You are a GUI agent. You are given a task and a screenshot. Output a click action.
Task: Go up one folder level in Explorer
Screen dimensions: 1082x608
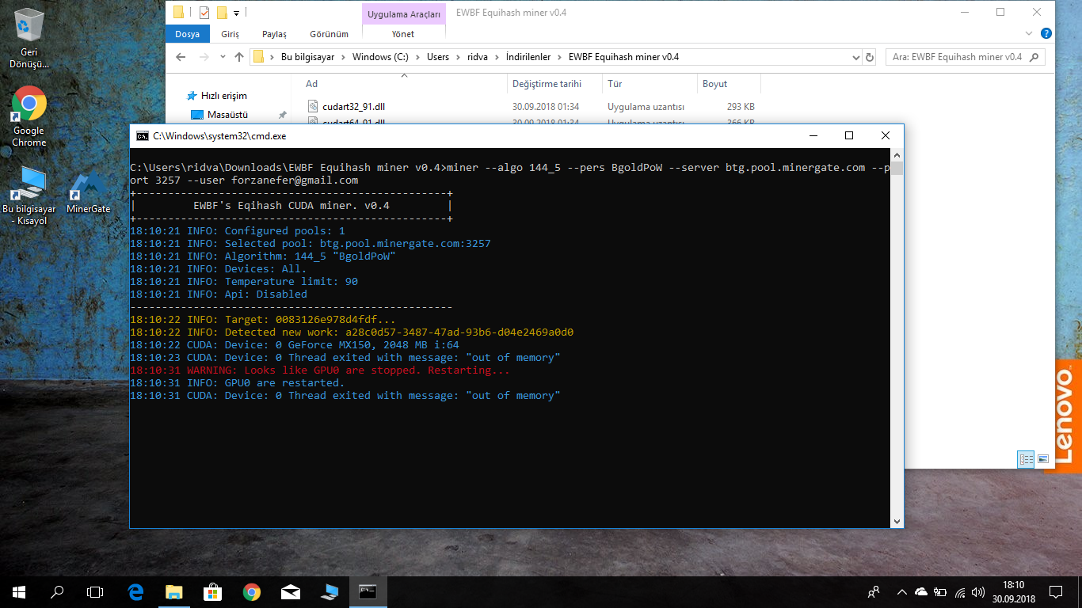pyautogui.click(x=239, y=57)
